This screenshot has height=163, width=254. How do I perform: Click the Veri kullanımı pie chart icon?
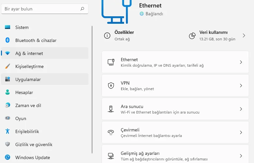tap(192, 36)
